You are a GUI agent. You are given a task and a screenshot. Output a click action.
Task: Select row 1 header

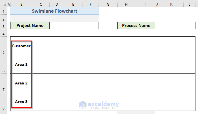(x=3, y=11)
